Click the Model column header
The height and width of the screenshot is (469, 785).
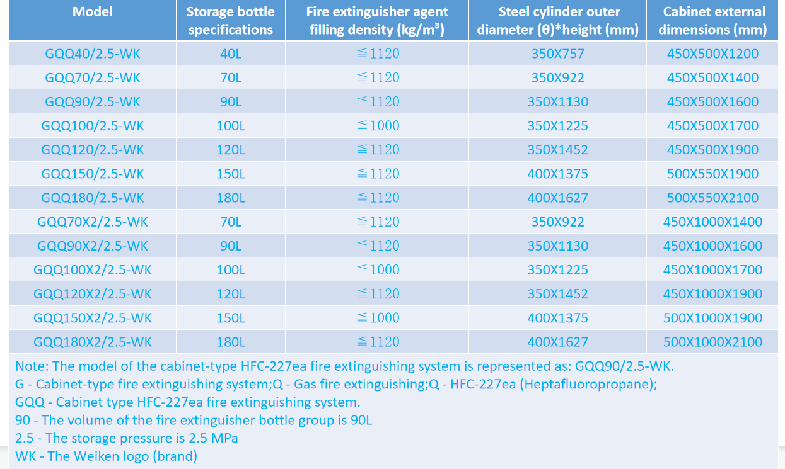tap(93, 12)
